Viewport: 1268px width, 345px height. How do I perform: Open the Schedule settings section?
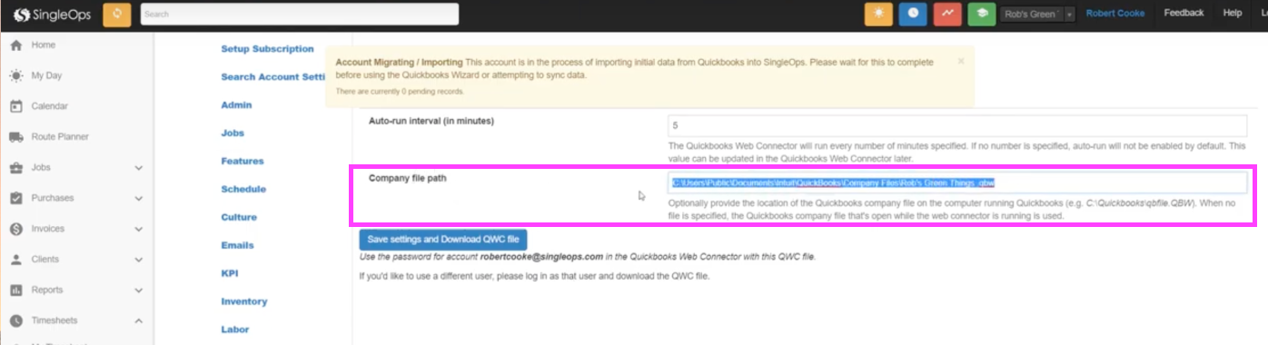tap(243, 190)
